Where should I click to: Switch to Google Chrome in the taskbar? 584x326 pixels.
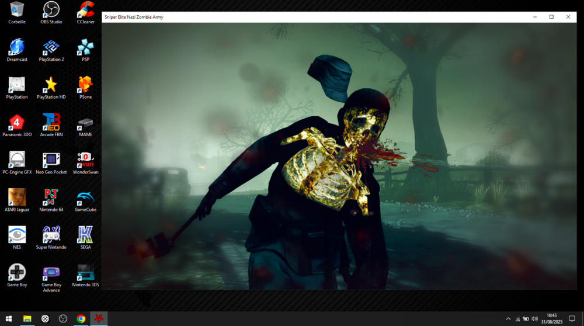pyautogui.click(x=81, y=318)
